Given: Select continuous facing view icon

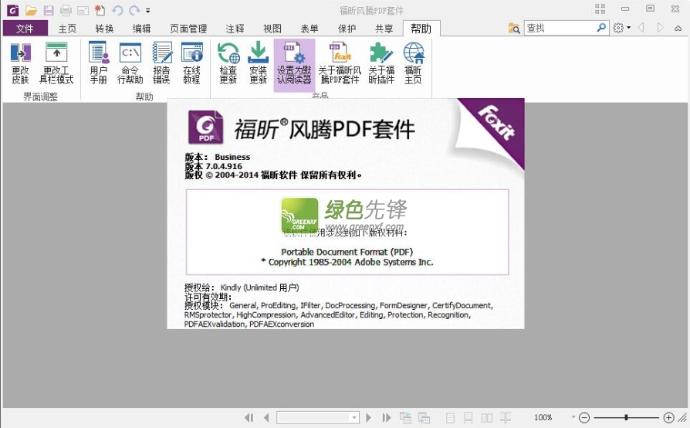Looking at the screenshot, I should pos(506,417).
